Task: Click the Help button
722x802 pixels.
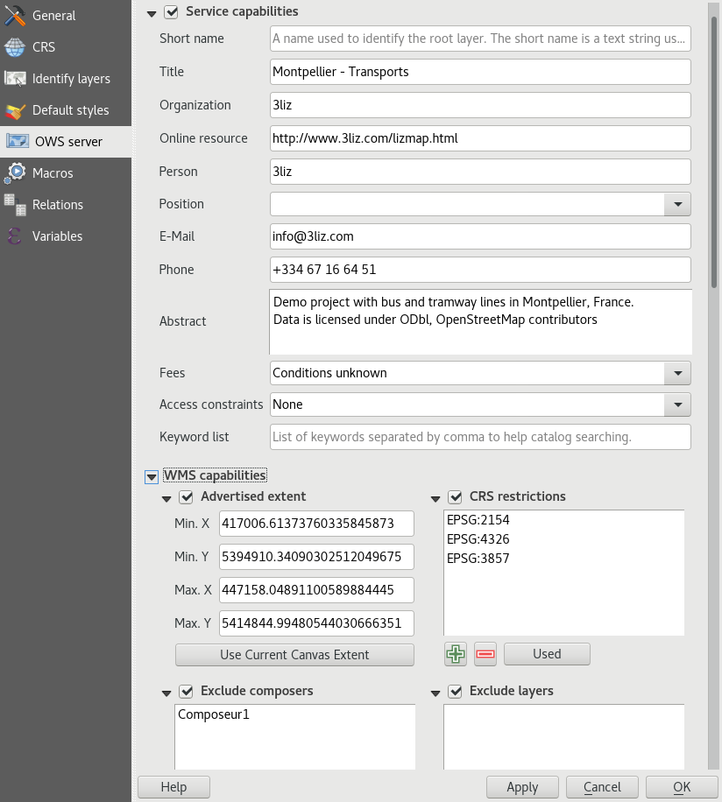Action: click(x=174, y=787)
